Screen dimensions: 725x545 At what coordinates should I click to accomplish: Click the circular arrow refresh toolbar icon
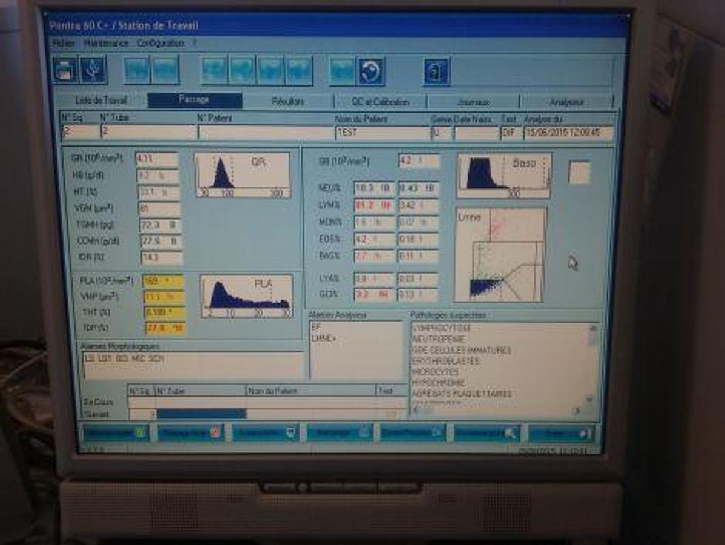[x=371, y=71]
